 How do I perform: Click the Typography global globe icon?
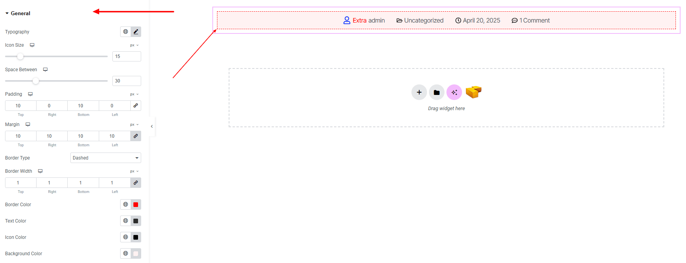click(126, 32)
